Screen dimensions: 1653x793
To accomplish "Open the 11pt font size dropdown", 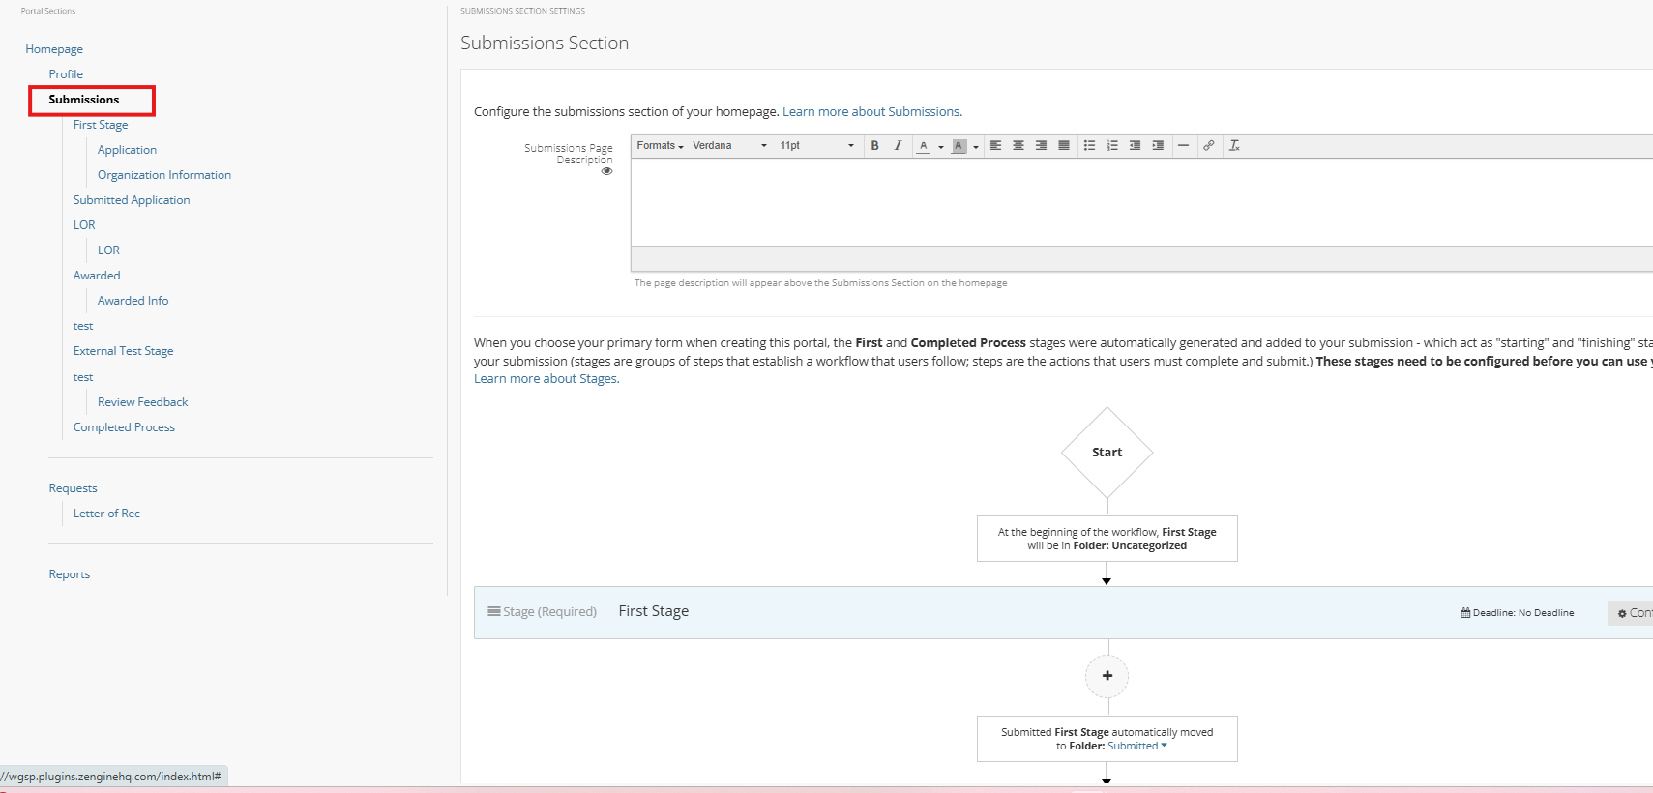I will [x=817, y=146].
